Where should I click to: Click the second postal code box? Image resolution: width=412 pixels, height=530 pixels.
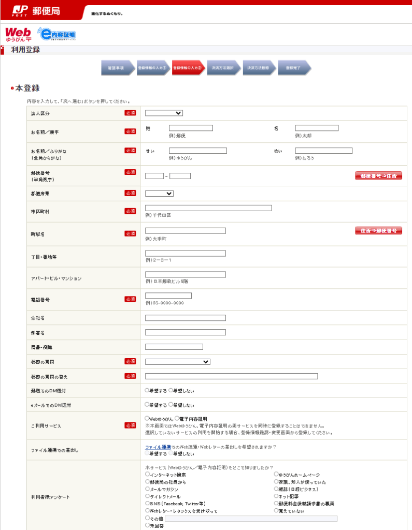(x=180, y=176)
